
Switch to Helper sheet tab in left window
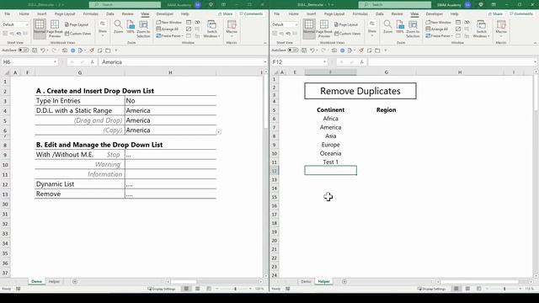coord(54,282)
